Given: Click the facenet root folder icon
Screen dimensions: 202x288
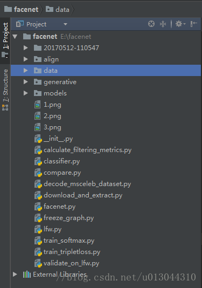Looking at the screenshot, I should pyautogui.click(x=27, y=36).
